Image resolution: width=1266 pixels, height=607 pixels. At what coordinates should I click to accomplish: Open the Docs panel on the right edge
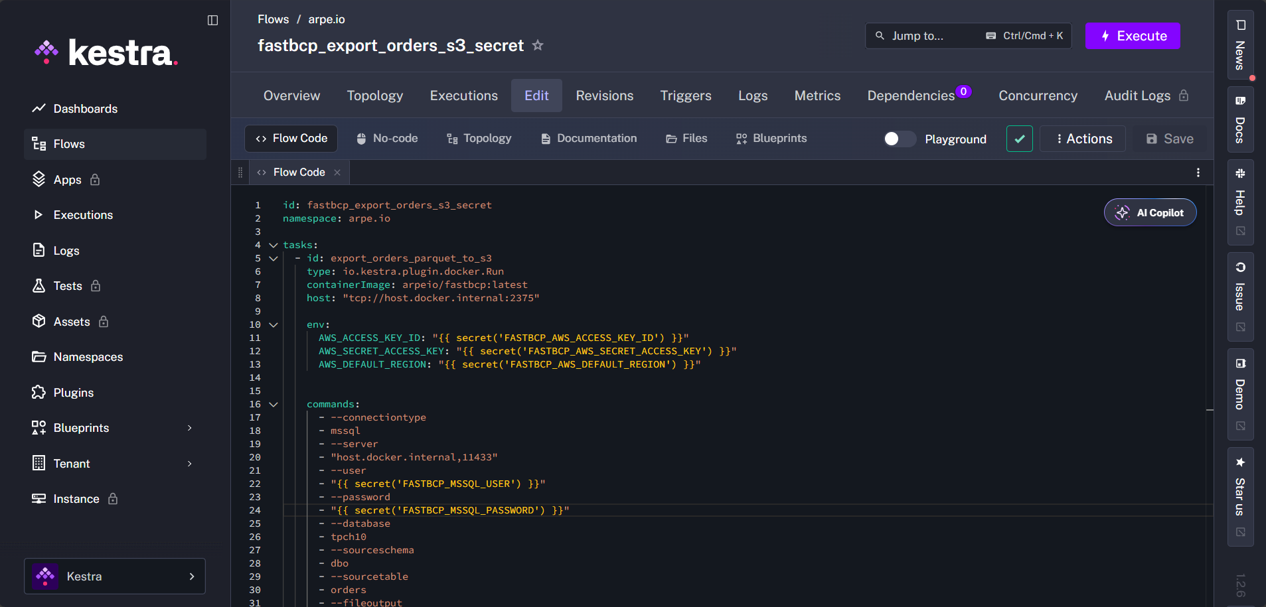pyautogui.click(x=1239, y=120)
